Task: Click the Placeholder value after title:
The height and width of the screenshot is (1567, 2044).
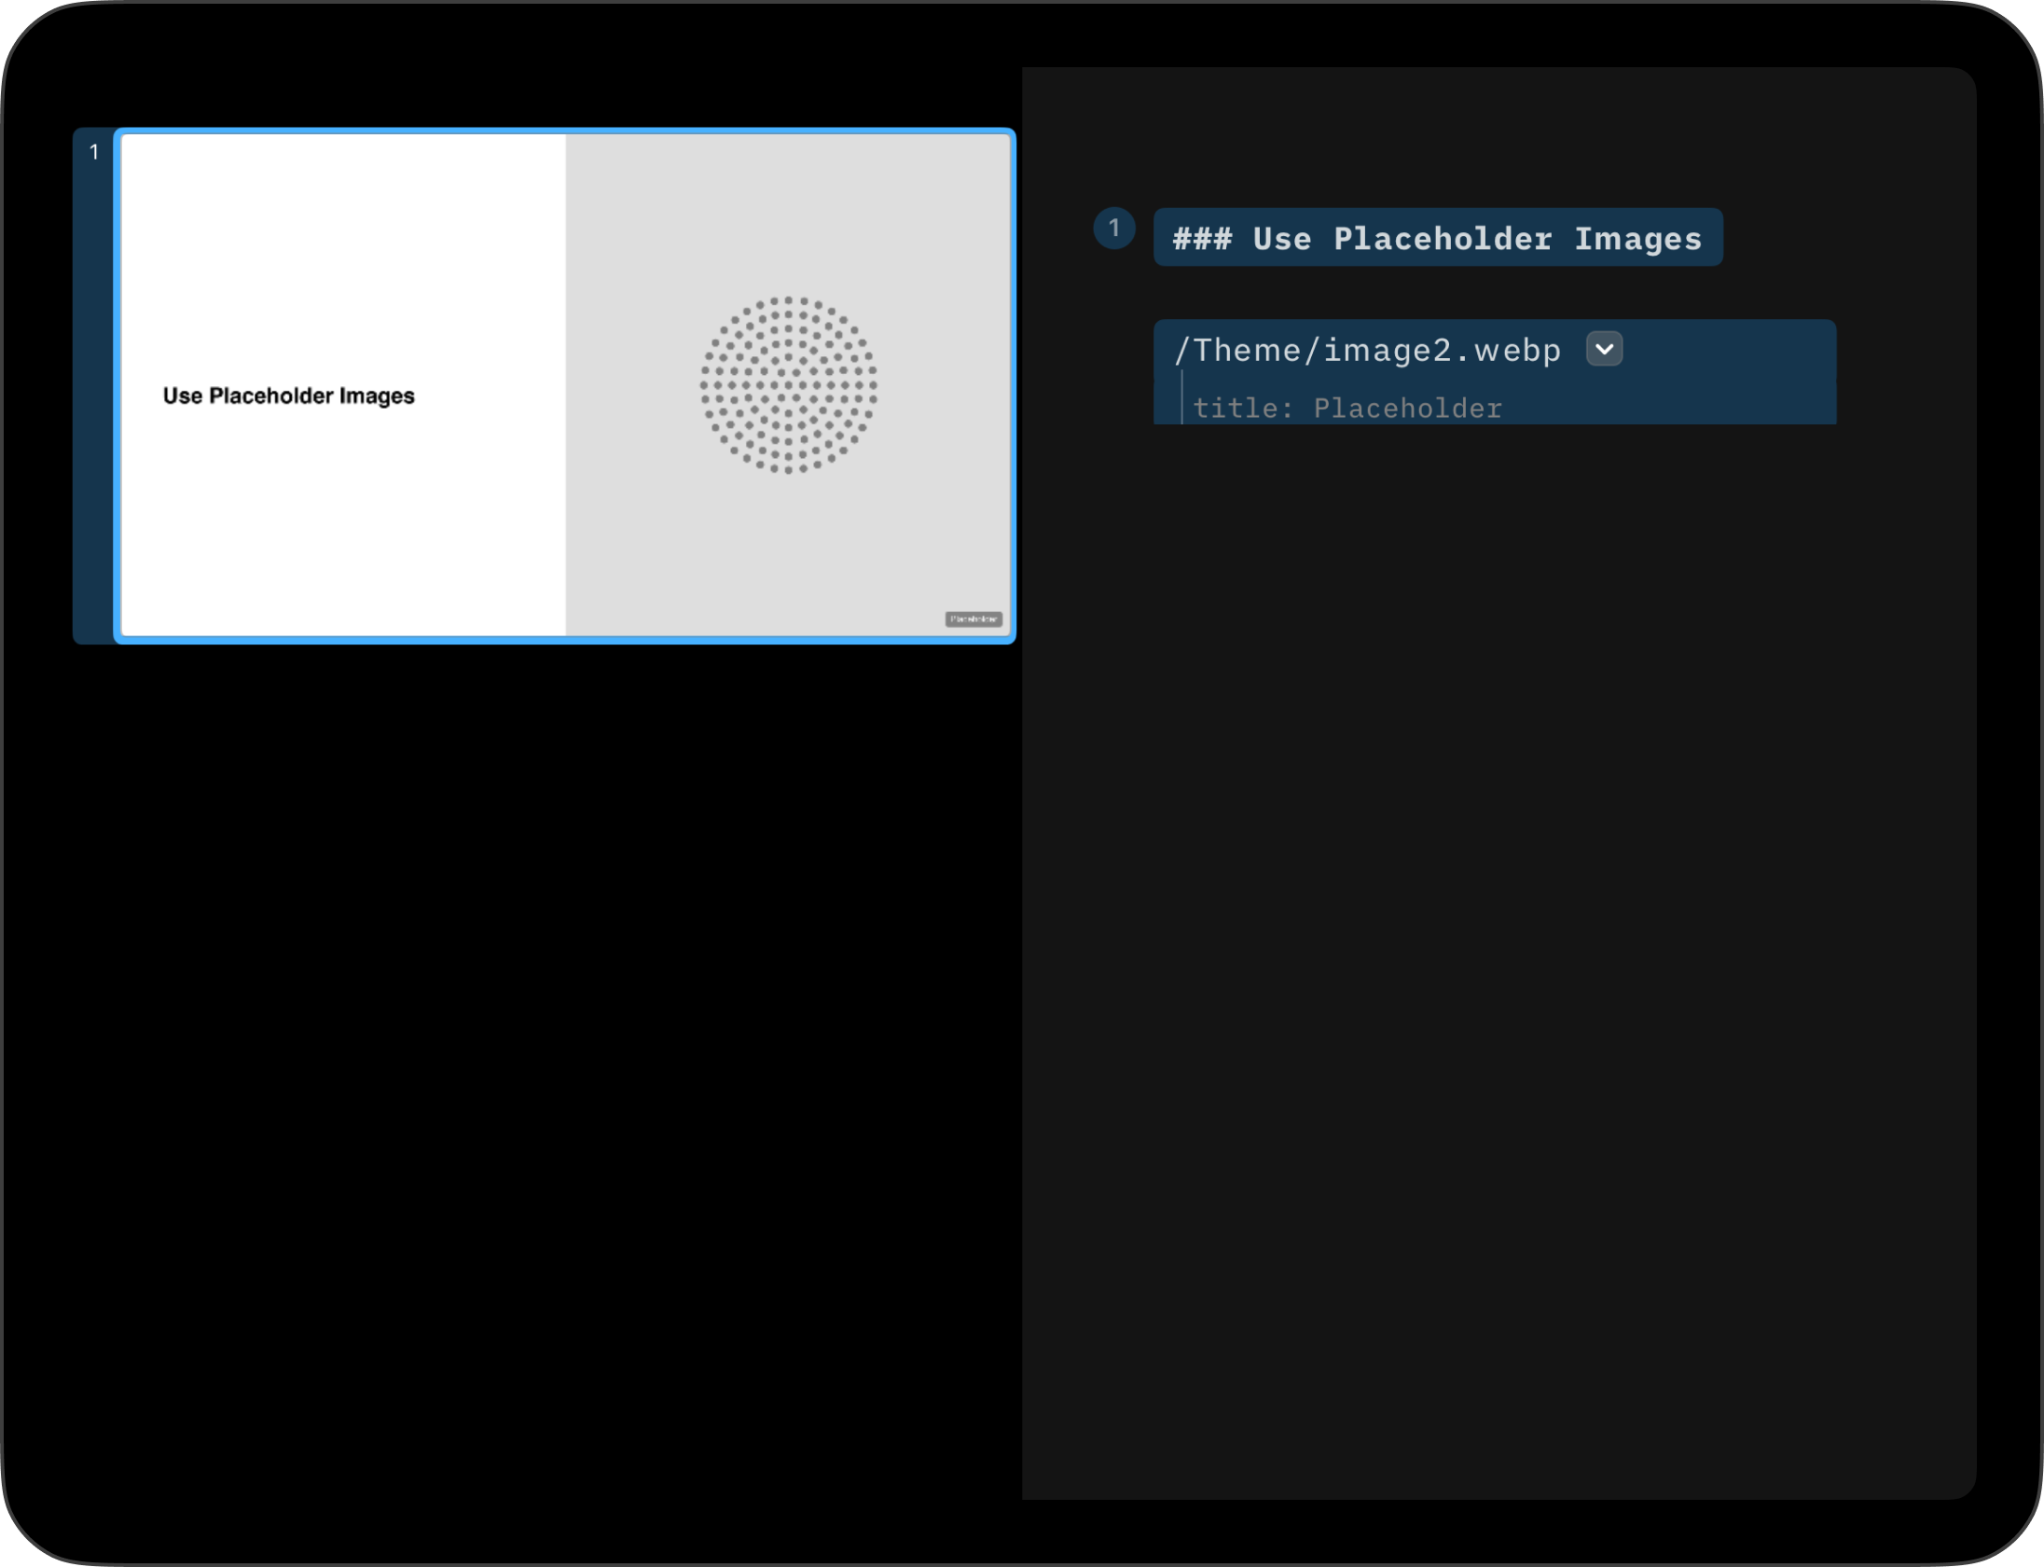Action: (1407, 409)
